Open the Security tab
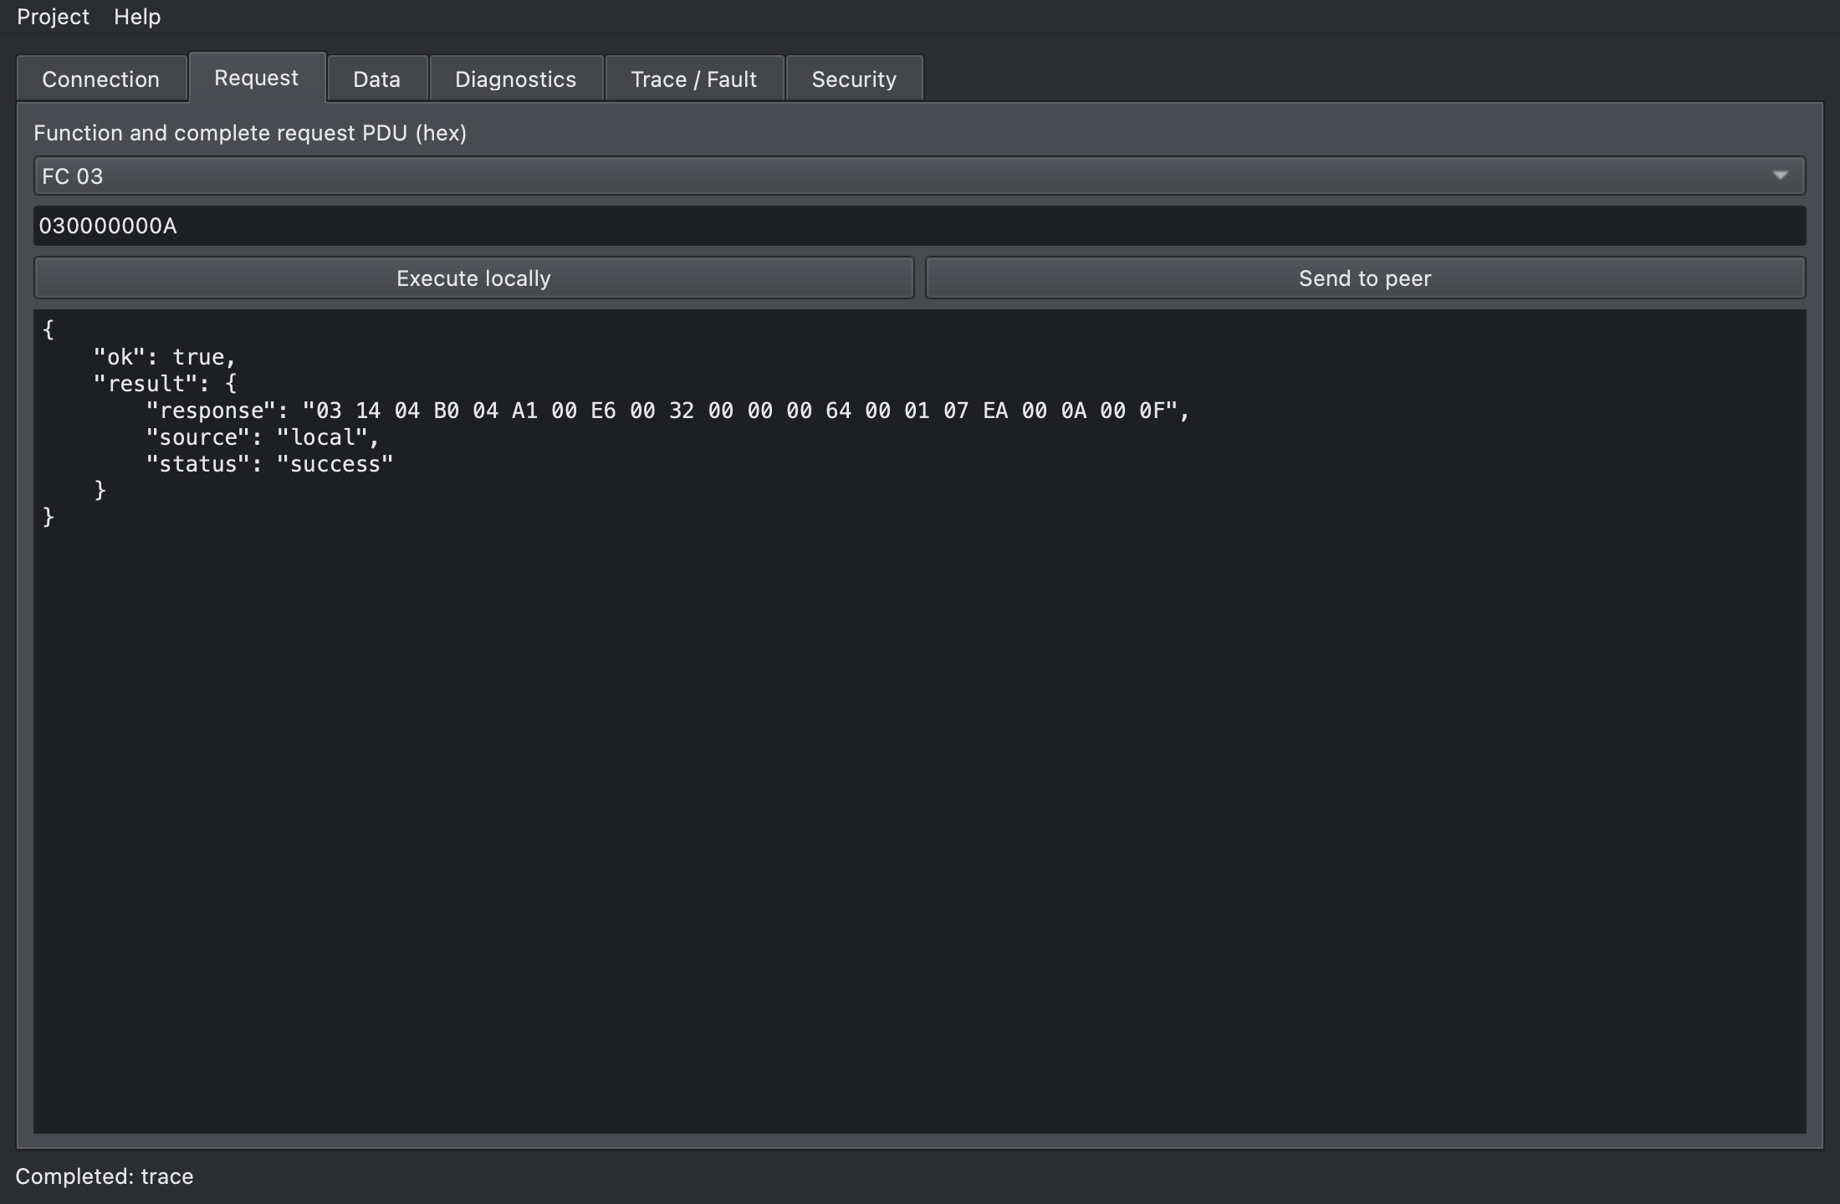This screenshot has width=1840, height=1204. click(x=854, y=79)
